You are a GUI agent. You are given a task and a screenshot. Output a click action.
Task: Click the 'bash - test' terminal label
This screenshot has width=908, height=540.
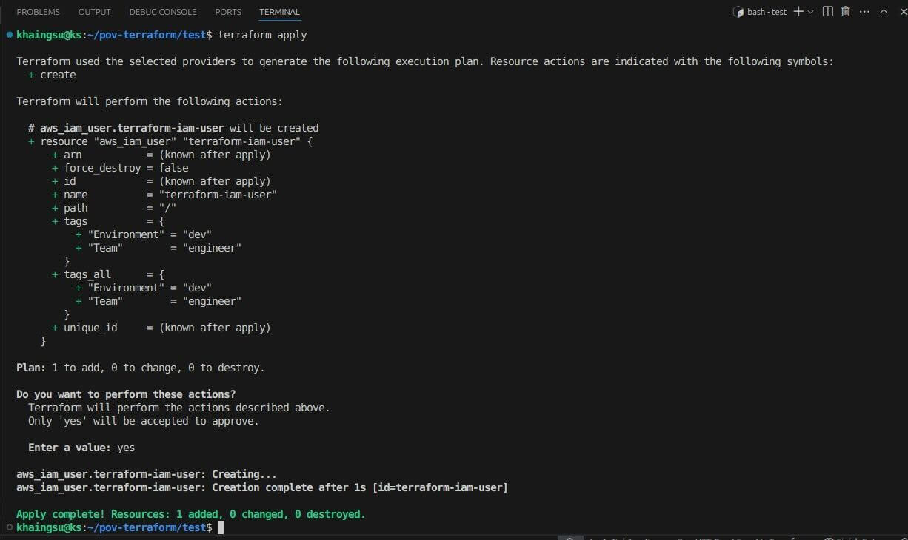767,12
